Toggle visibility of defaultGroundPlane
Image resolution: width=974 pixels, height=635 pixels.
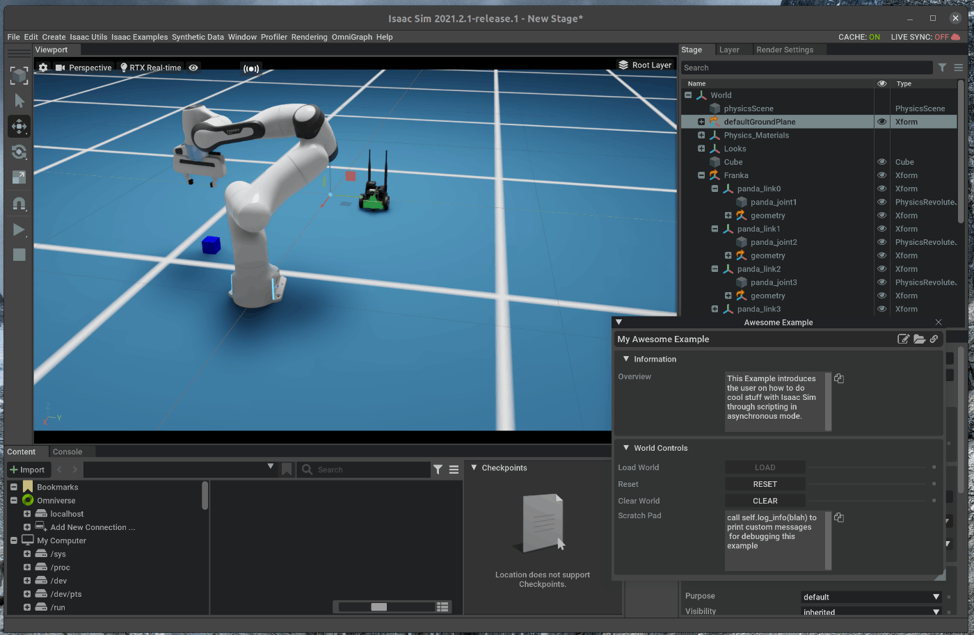(882, 122)
